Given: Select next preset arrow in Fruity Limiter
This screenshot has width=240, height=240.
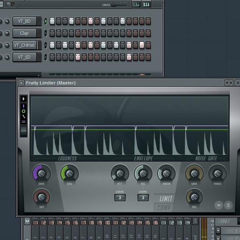Looking at the screenshot, I should coord(231,83).
